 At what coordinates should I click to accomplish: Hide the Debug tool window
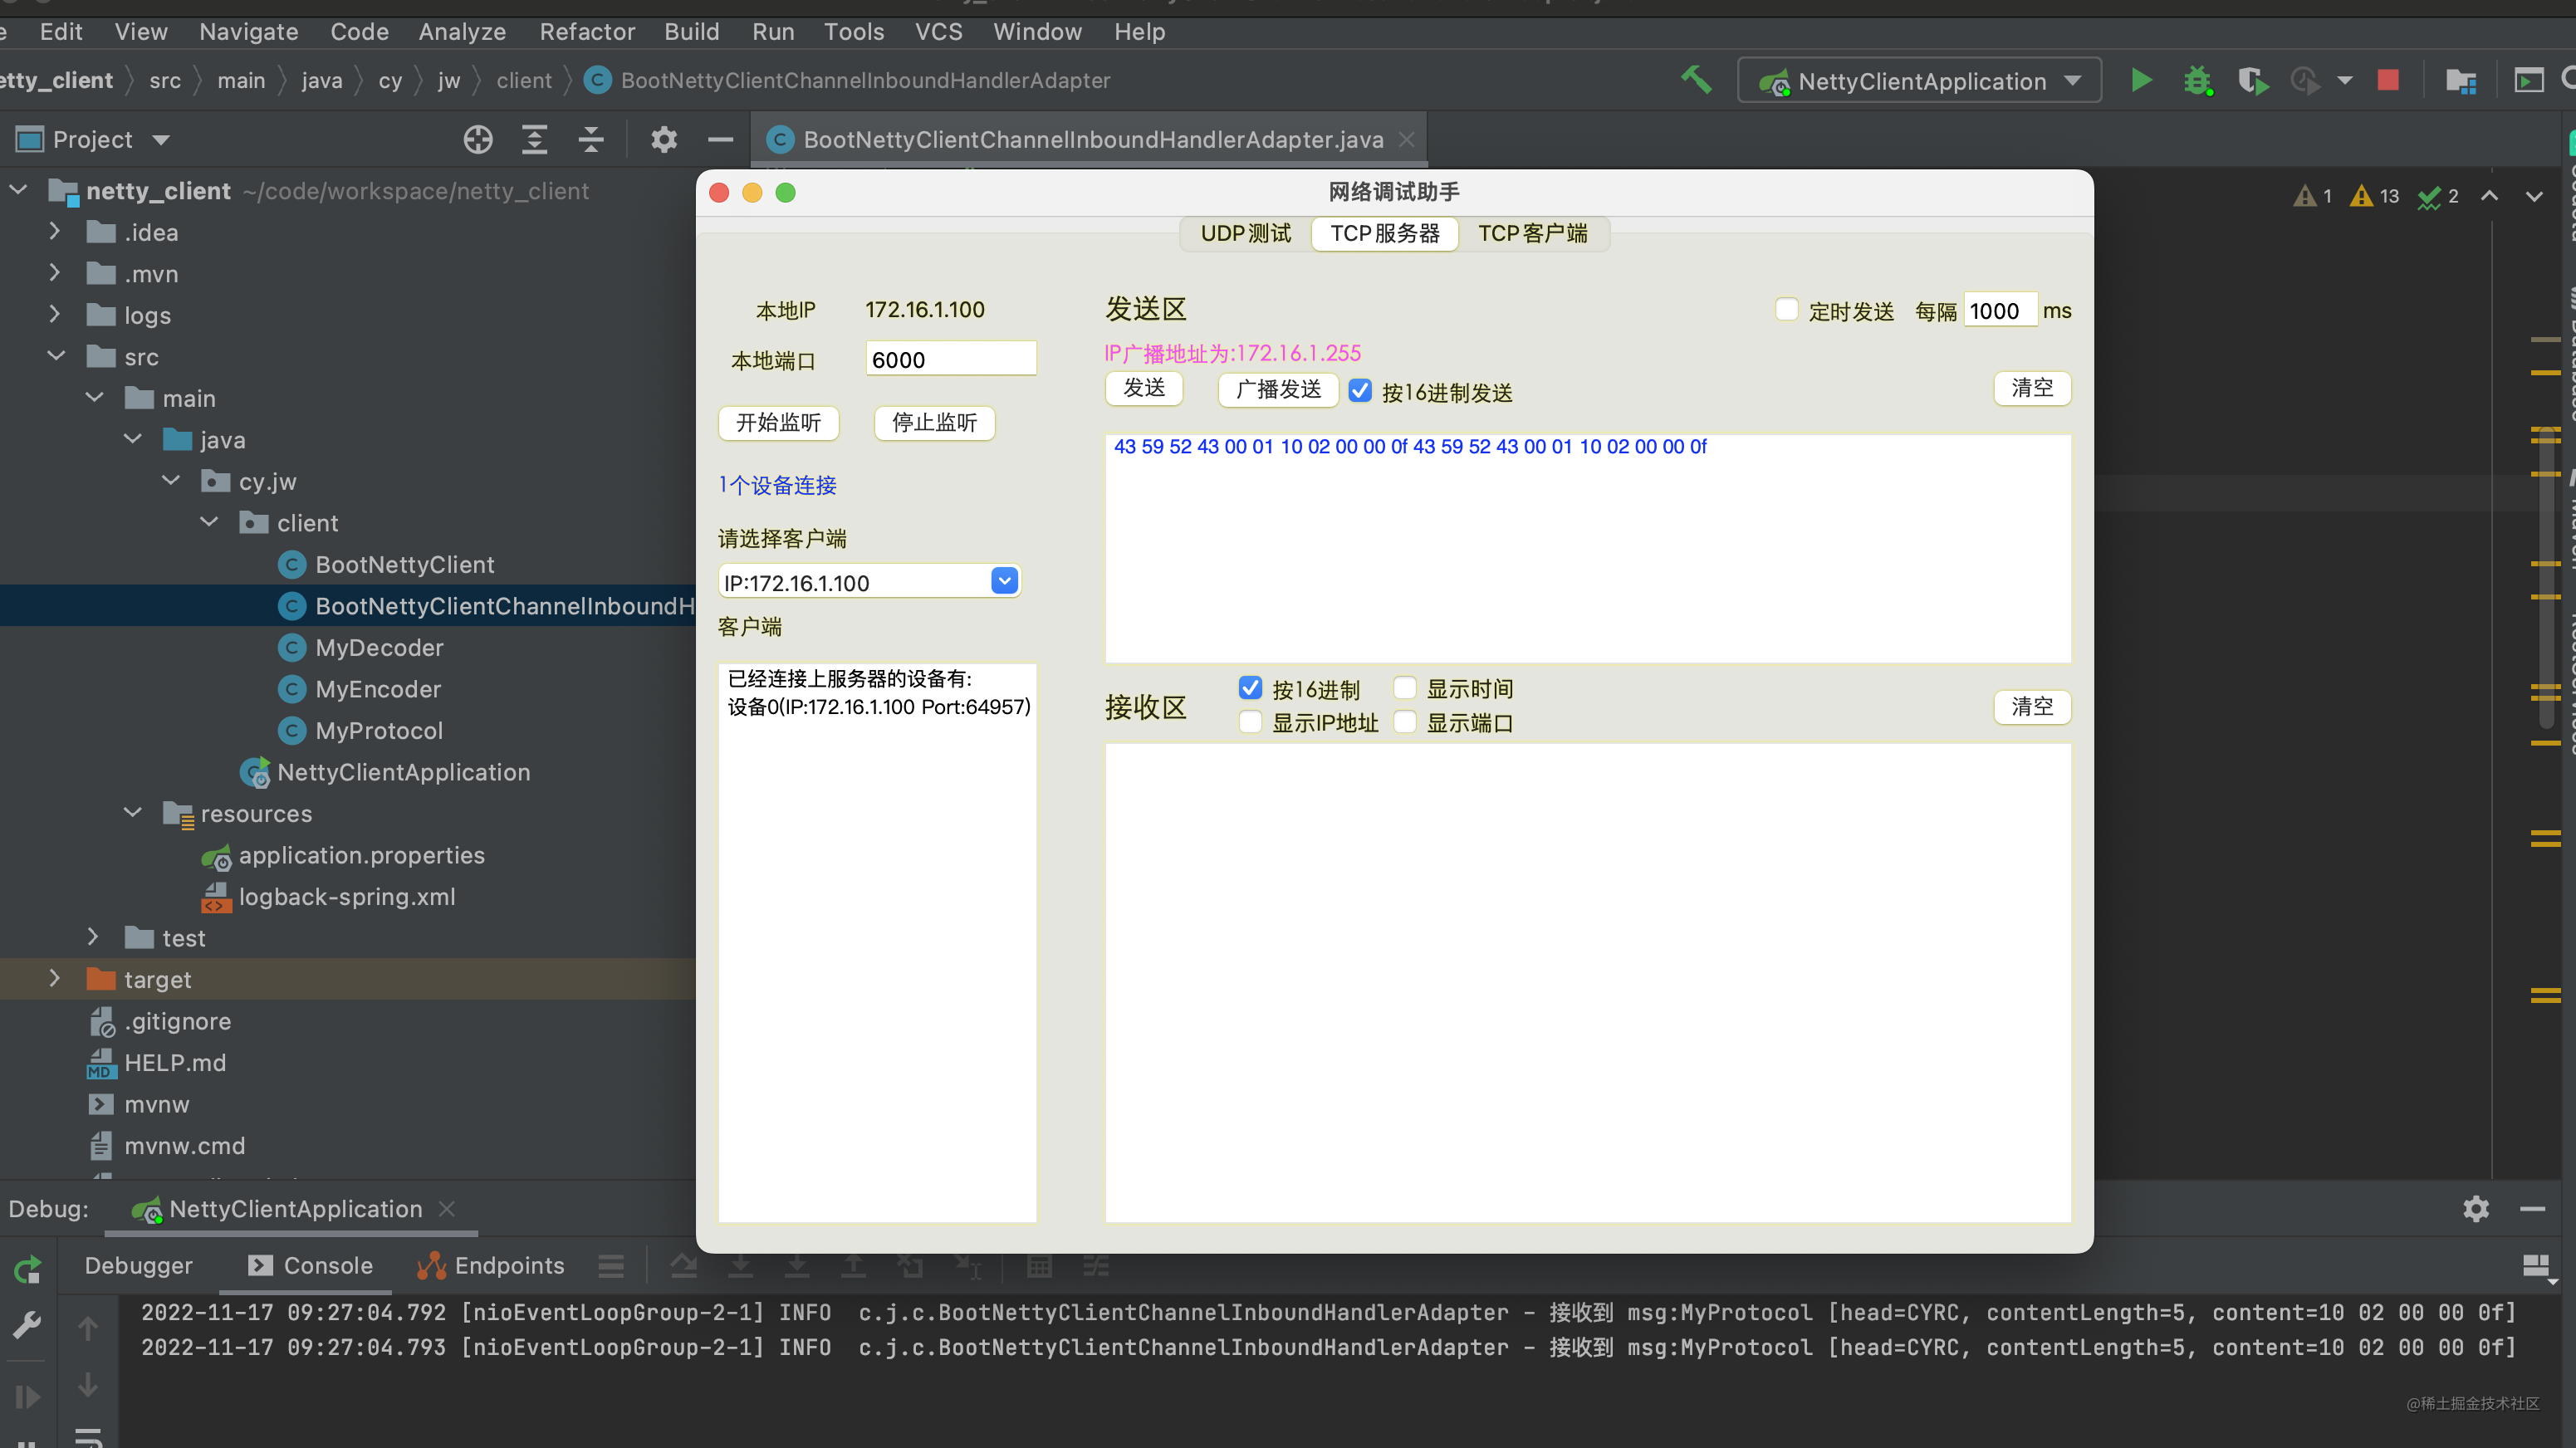2532,1209
